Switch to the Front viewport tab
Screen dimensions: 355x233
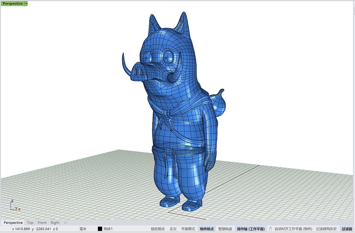(x=42, y=222)
